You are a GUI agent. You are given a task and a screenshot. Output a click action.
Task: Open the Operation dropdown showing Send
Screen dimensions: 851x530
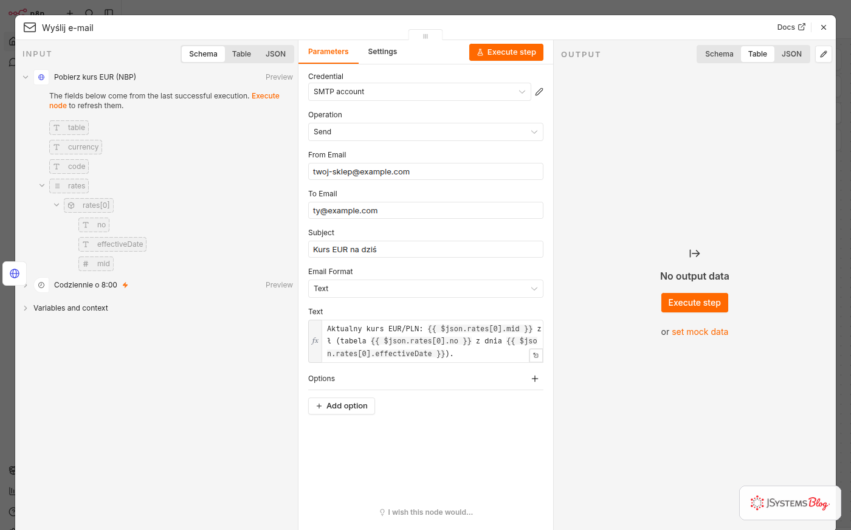coord(425,132)
